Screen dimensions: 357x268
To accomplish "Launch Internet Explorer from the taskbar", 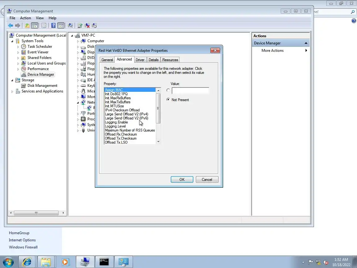I will point(26,261).
